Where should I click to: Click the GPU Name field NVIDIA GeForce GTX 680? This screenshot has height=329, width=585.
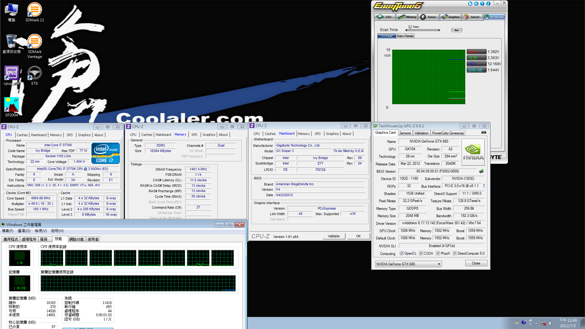(x=429, y=141)
